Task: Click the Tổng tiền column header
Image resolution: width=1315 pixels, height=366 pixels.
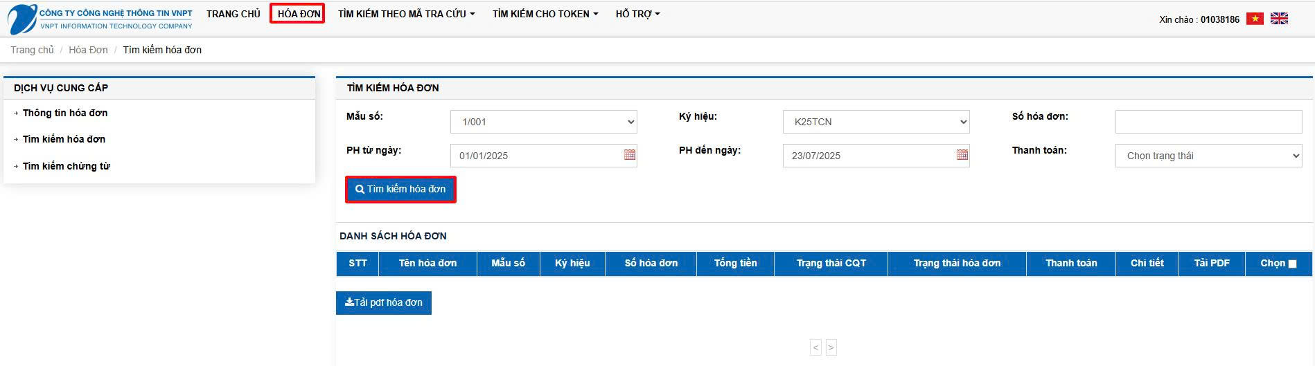Action: (x=736, y=264)
